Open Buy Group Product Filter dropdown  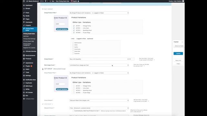(x=99, y=13)
